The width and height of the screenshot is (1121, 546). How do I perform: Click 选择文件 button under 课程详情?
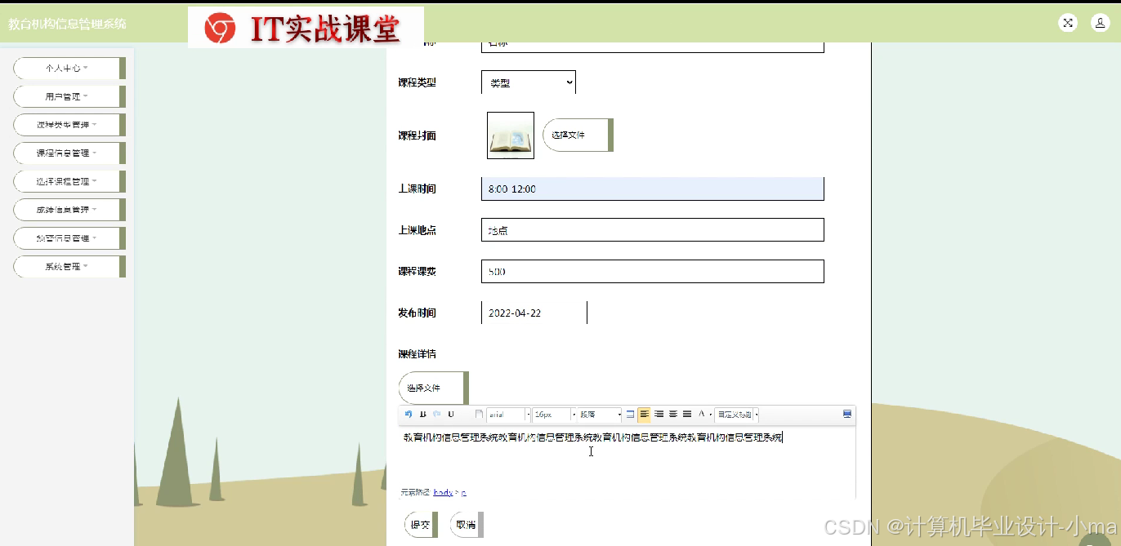pos(434,388)
